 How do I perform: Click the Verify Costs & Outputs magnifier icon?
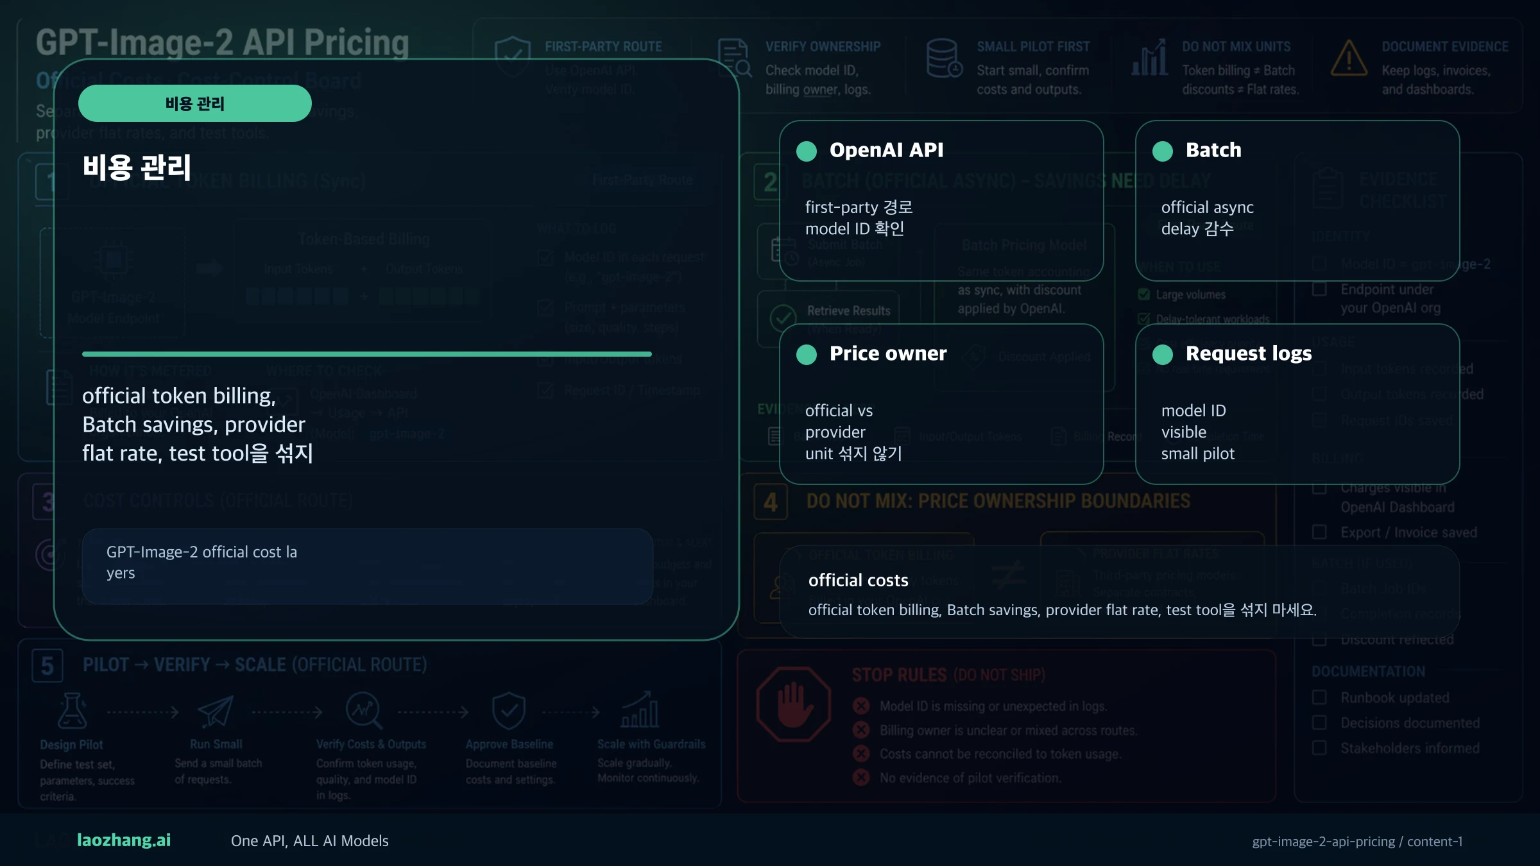tap(364, 711)
